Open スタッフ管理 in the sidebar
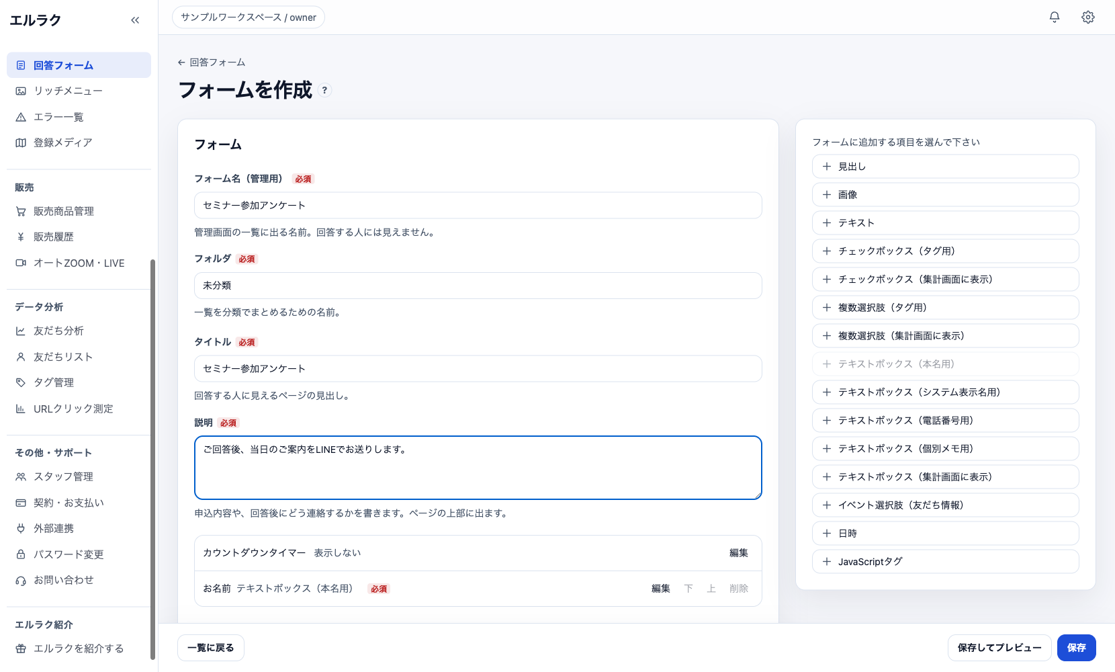The height and width of the screenshot is (672, 1115). click(79, 476)
